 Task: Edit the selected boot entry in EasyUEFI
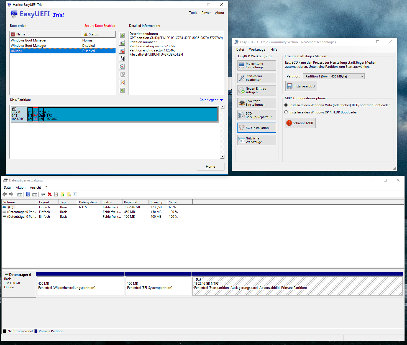(122, 59)
